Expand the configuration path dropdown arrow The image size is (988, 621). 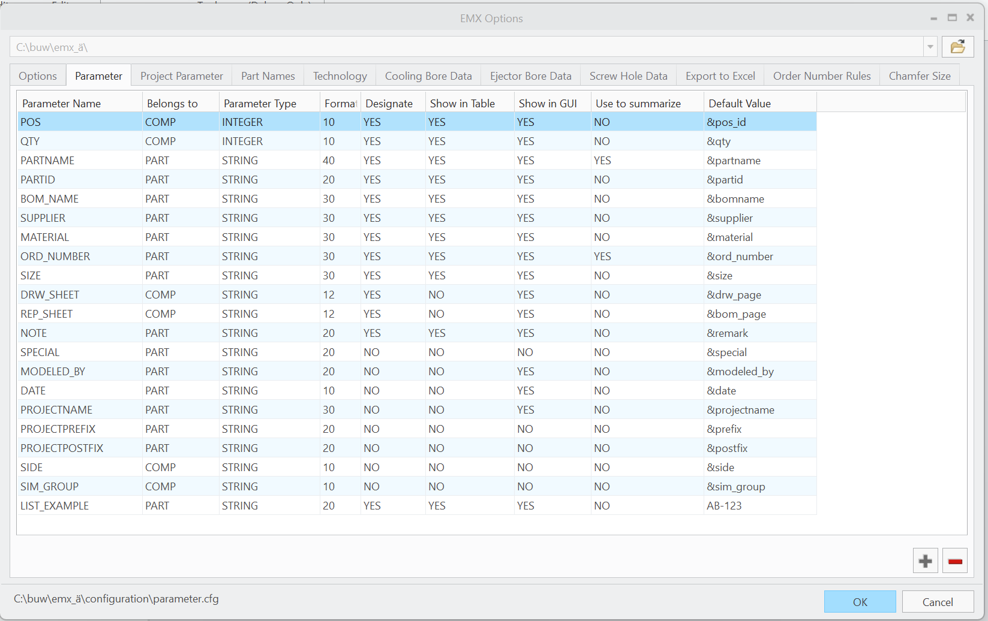930,47
